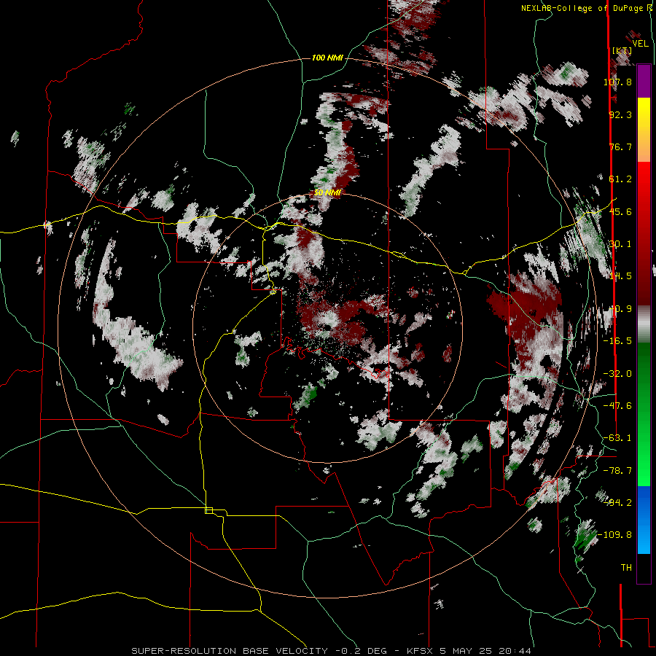Click the 107.8 velocity scale value
This screenshot has width=656, height=656.
point(617,82)
